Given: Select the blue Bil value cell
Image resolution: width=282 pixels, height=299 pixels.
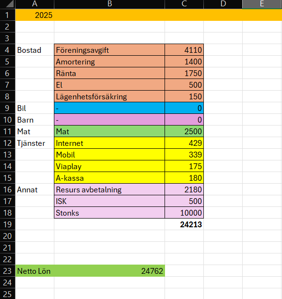Looking at the screenshot, I should point(184,108).
